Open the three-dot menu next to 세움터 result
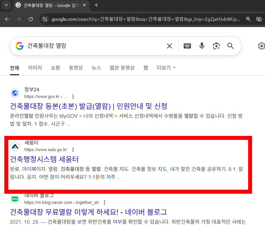The width and height of the screenshot is (265, 225). tap(73, 149)
